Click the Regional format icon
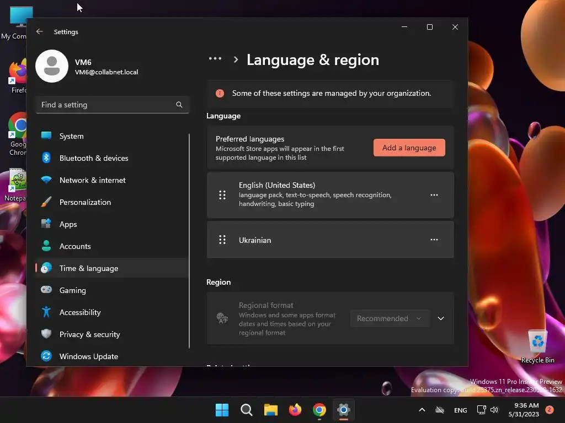 pos(222,318)
